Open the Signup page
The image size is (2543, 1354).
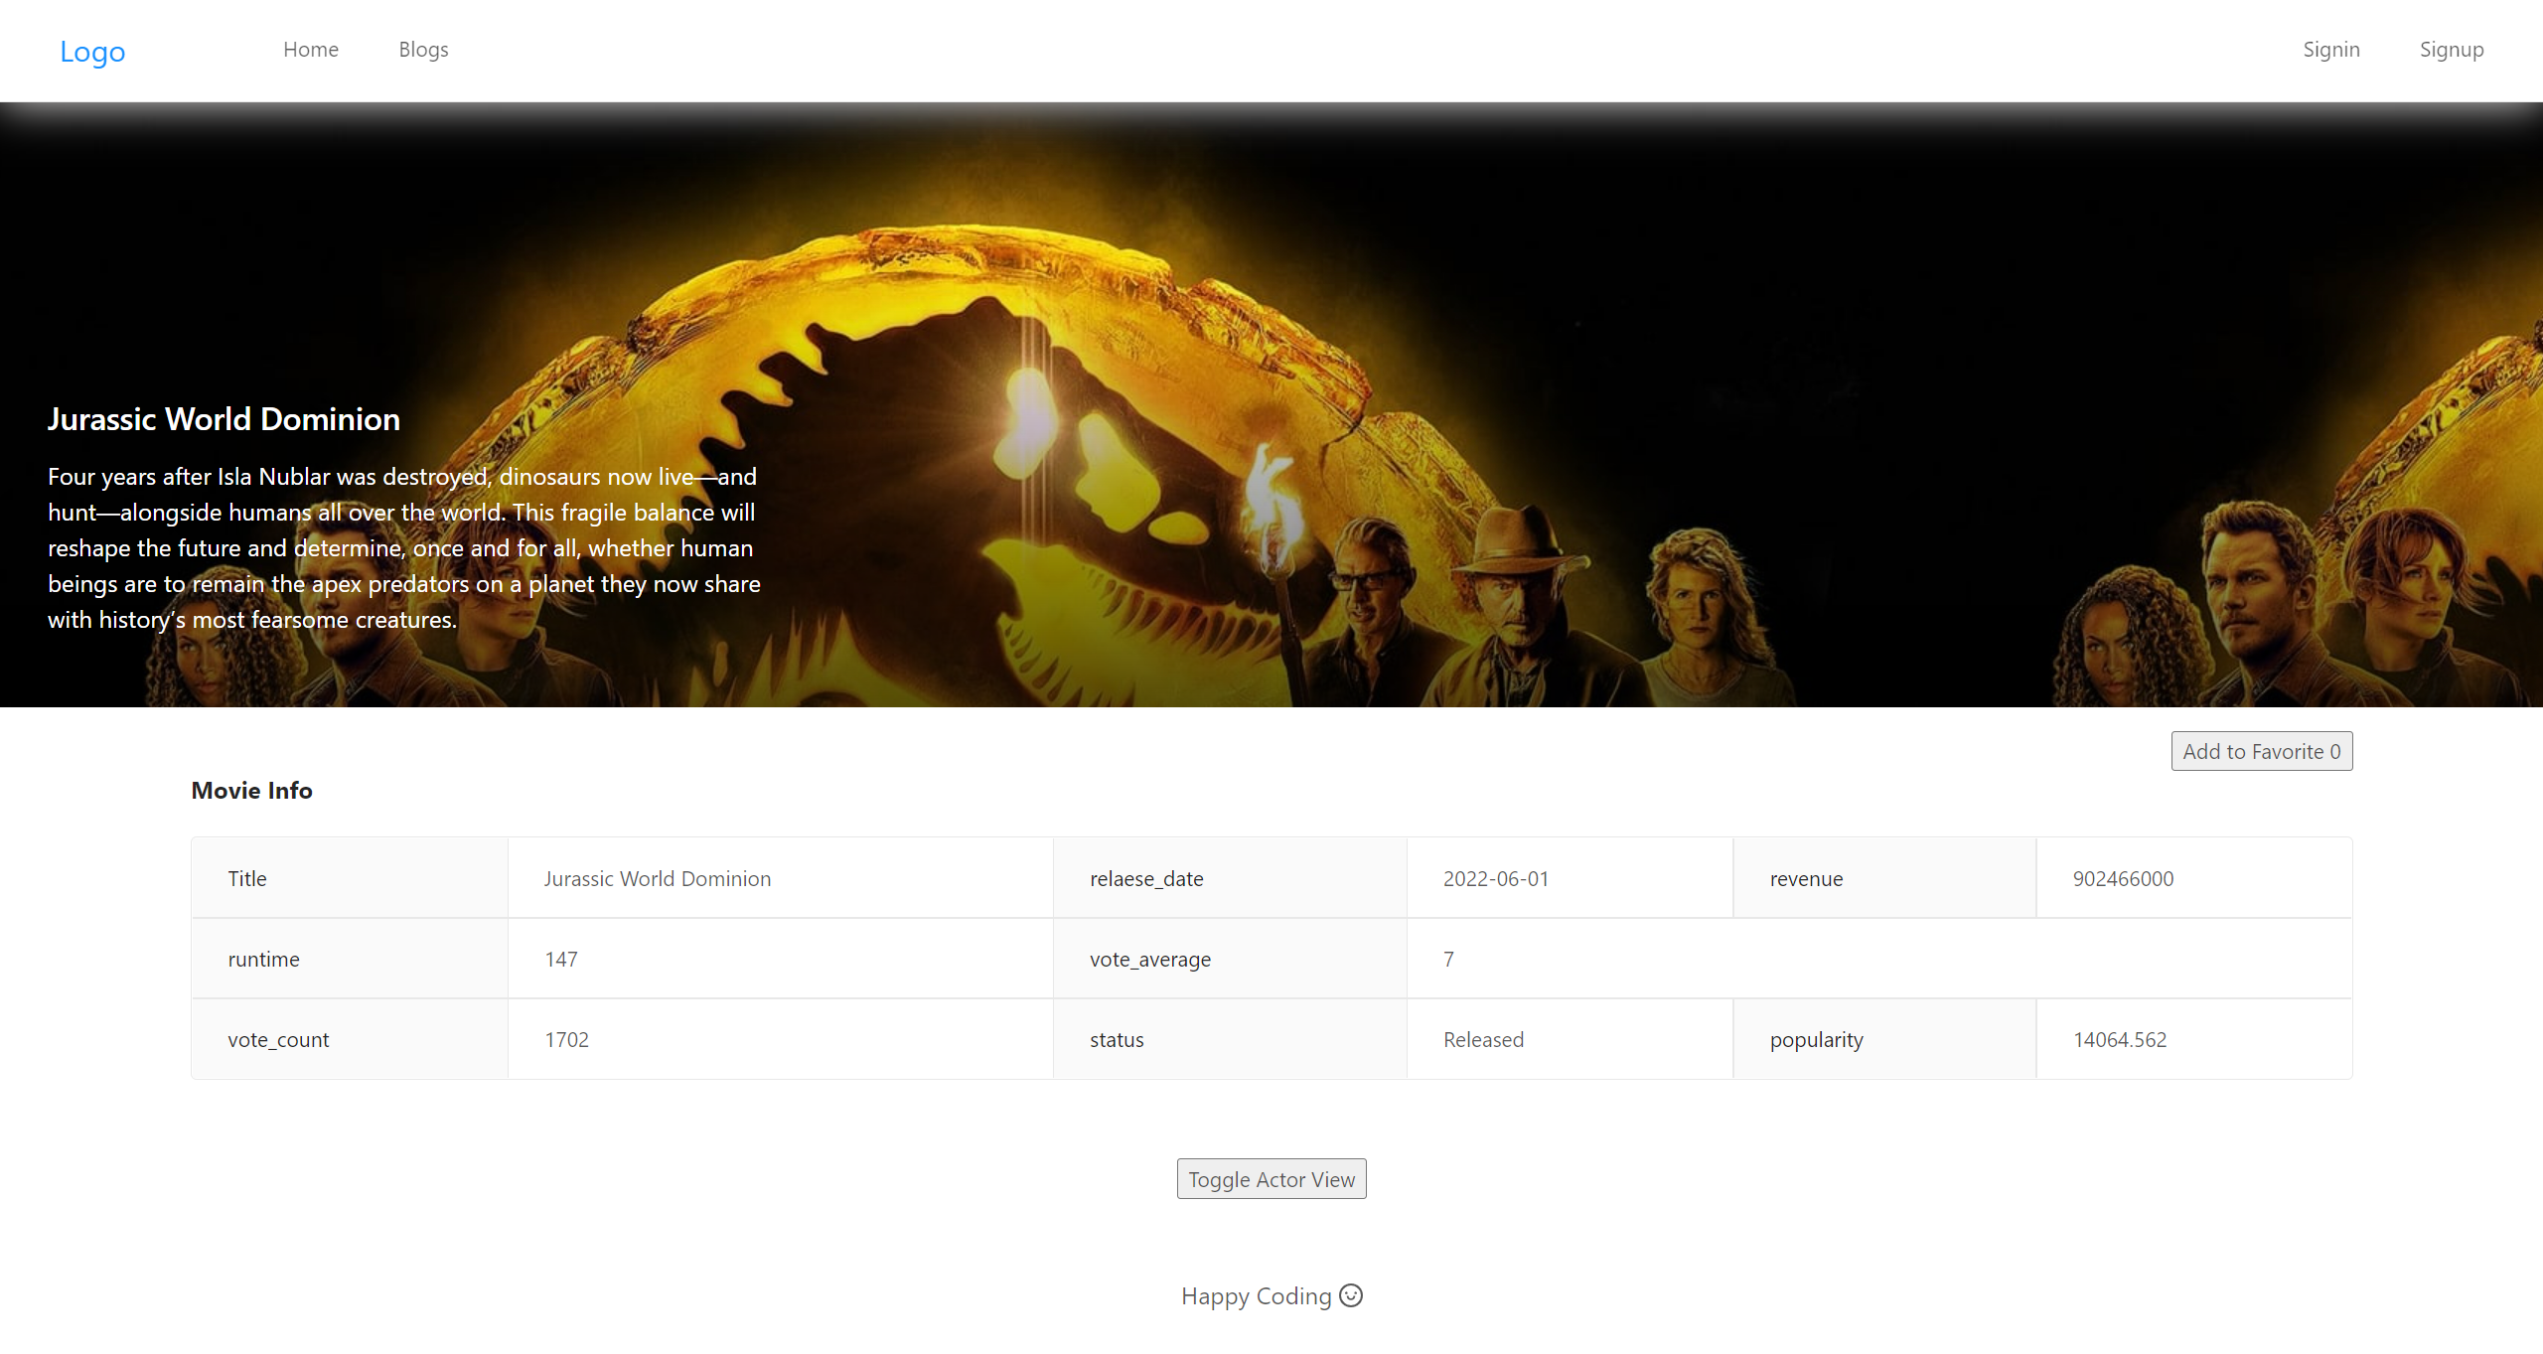2451,50
